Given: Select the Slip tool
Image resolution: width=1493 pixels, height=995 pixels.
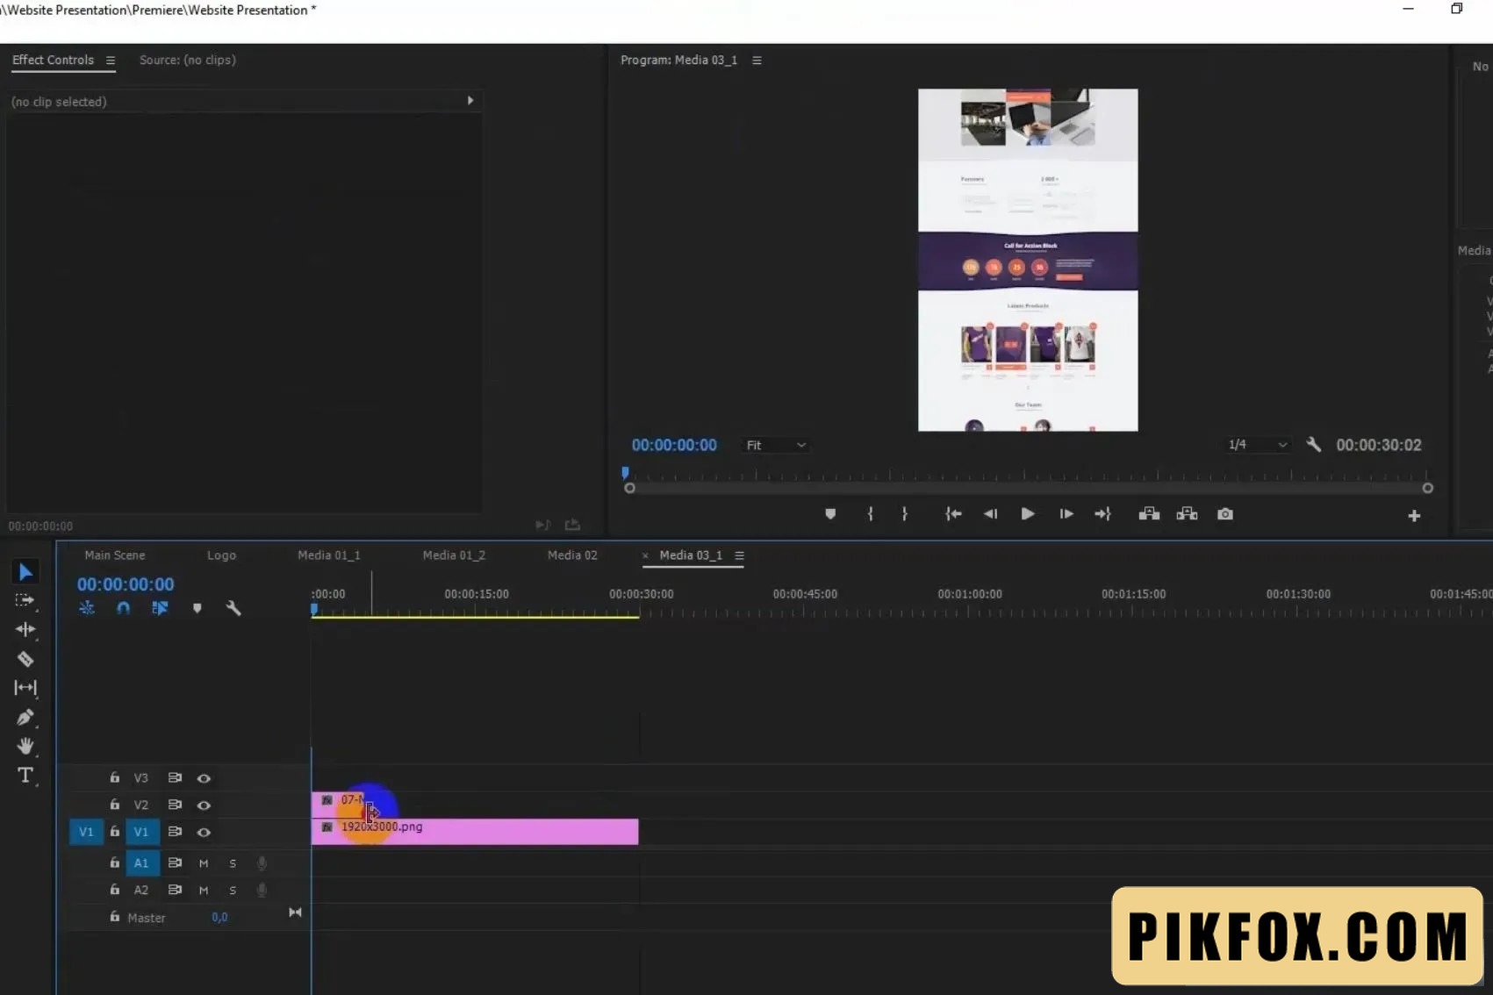Looking at the screenshot, I should pyautogui.click(x=25, y=688).
